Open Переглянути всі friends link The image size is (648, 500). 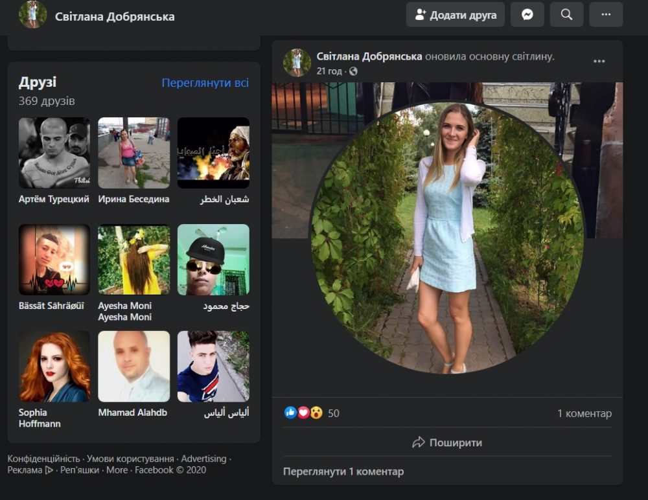point(205,83)
